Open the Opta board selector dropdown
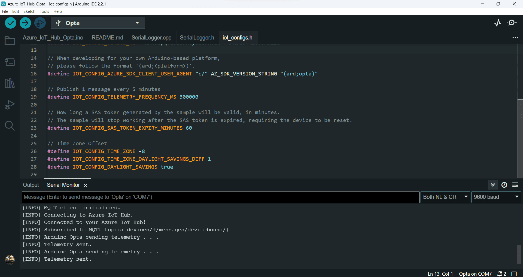This screenshot has height=277, width=523. 137,23
